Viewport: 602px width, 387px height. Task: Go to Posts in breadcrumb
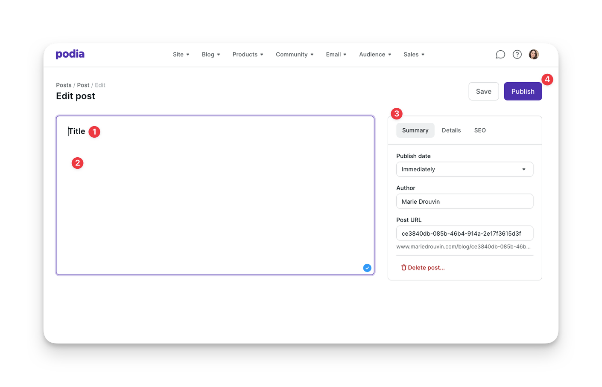coord(64,85)
